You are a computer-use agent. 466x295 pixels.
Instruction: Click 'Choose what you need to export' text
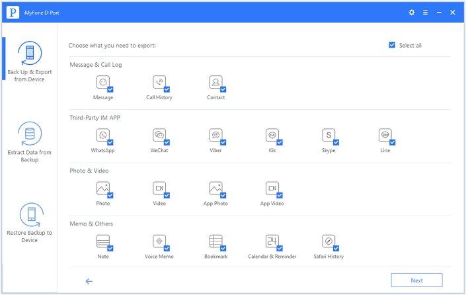[112, 46]
